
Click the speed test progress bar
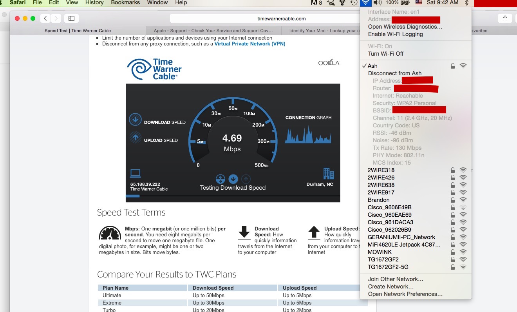(x=233, y=196)
